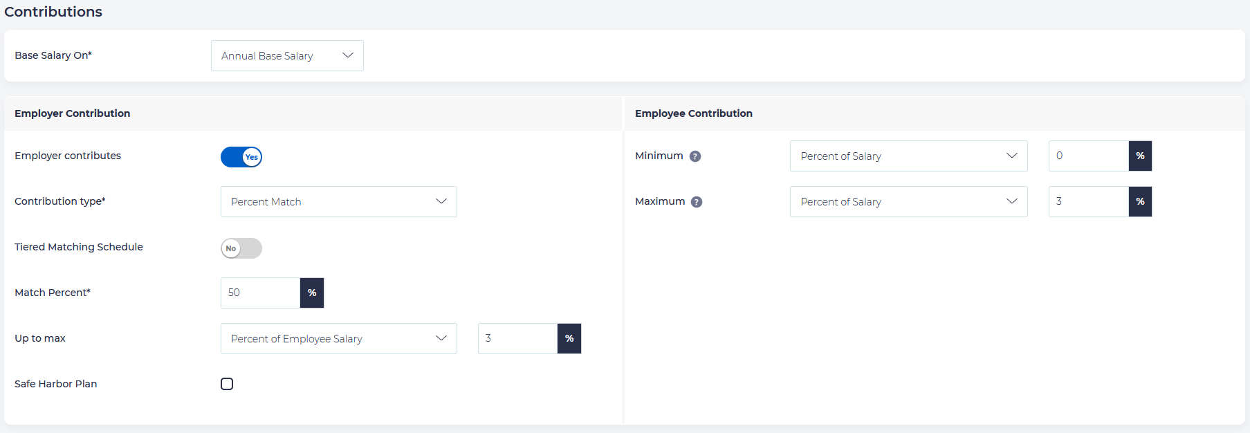Open the Minimum Percent of Salary dropdown
Screen dimensions: 1250x433
pyautogui.click(x=908, y=156)
